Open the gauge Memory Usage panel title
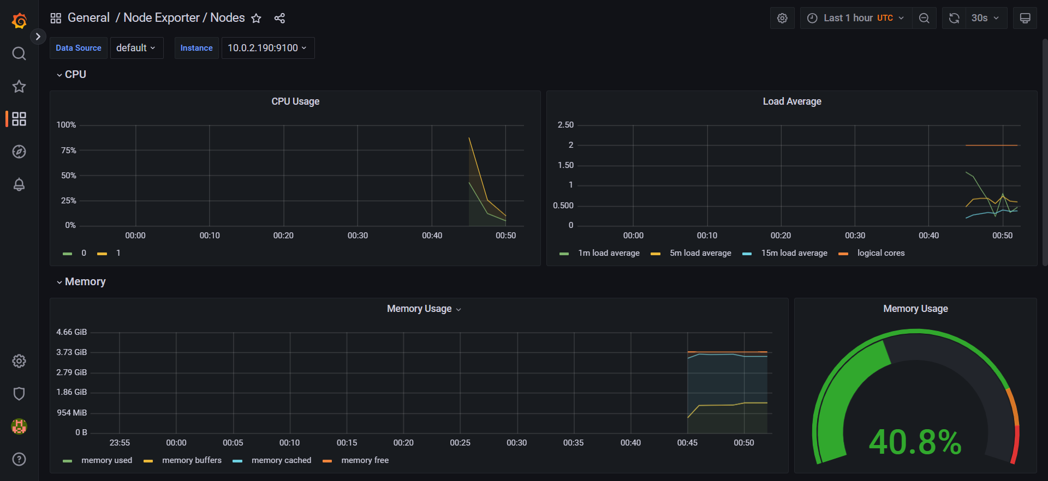 [915, 309]
